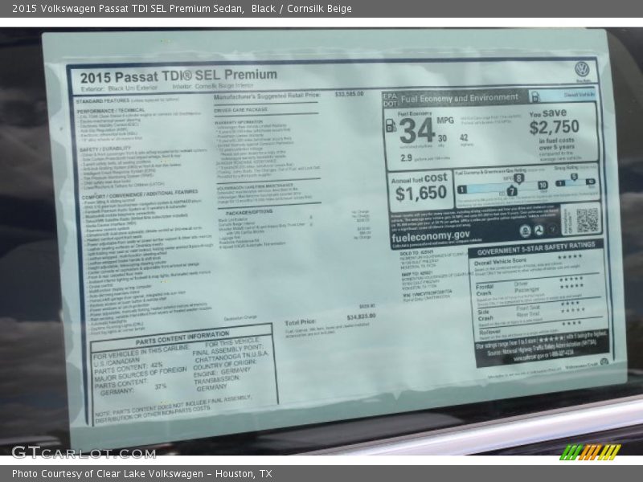Click the MSRP amount '$33,585.00'
The width and height of the screenshot is (643, 482).
[349, 94]
